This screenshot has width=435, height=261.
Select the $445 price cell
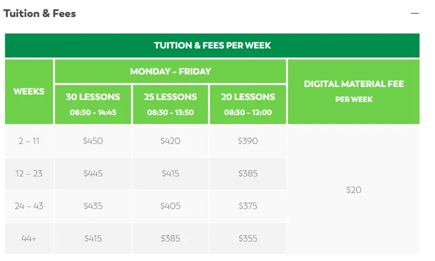click(x=93, y=173)
